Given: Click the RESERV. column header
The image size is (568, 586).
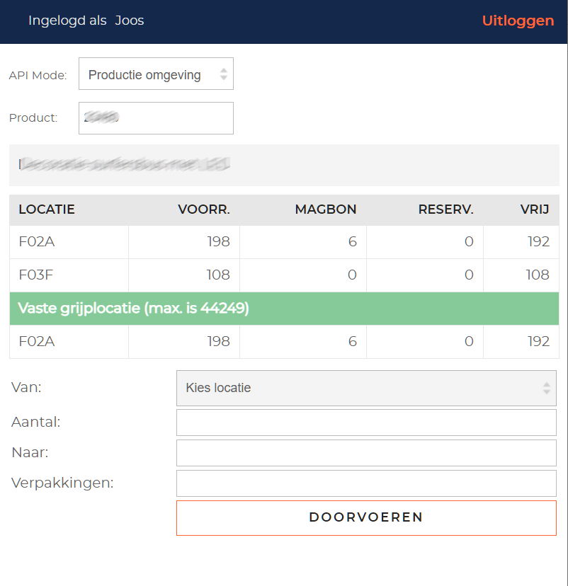Looking at the screenshot, I should point(445,209).
